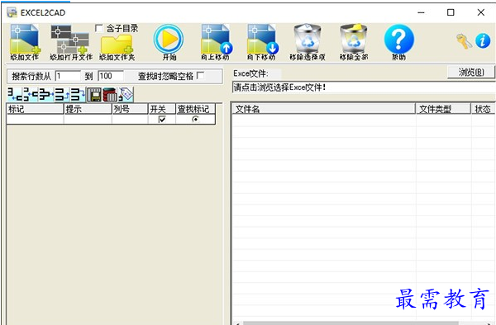
Task: Click the third marker-row icon with double arrows
Action: 45,95
